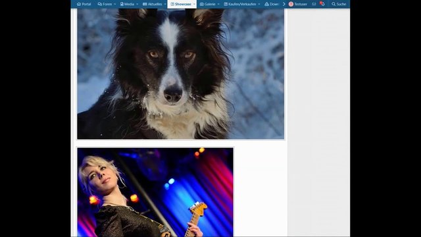Click the search magnifier icon
421x237 pixels.
[x=334, y=4]
